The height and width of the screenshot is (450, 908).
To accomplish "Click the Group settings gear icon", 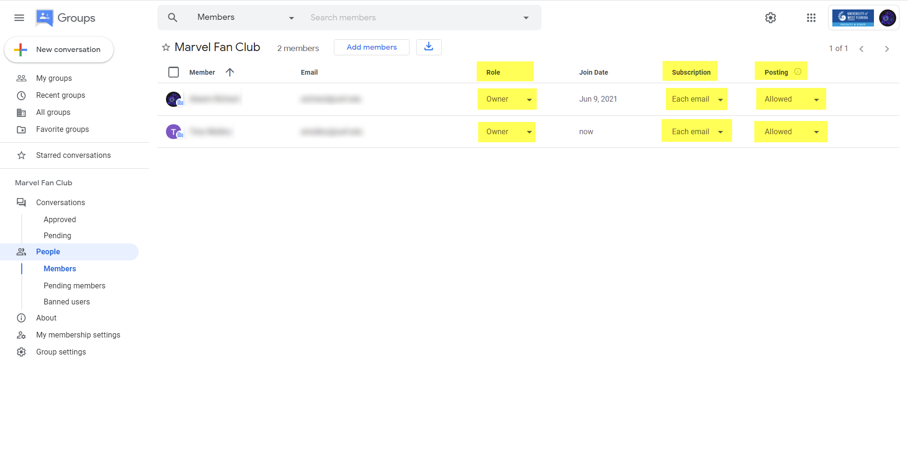I will 21,352.
